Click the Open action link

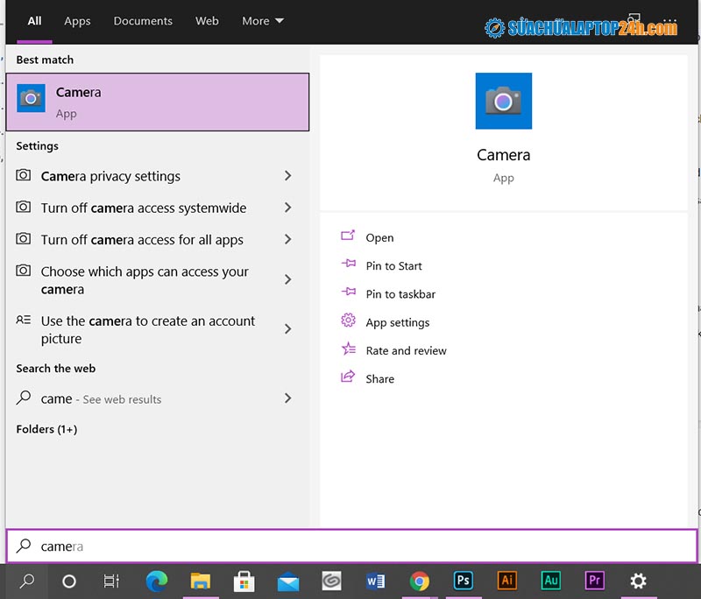tap(379, 237)
